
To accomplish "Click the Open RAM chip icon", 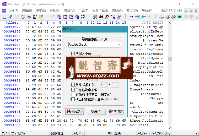I will pyautogui.click(x=174, y=17).
